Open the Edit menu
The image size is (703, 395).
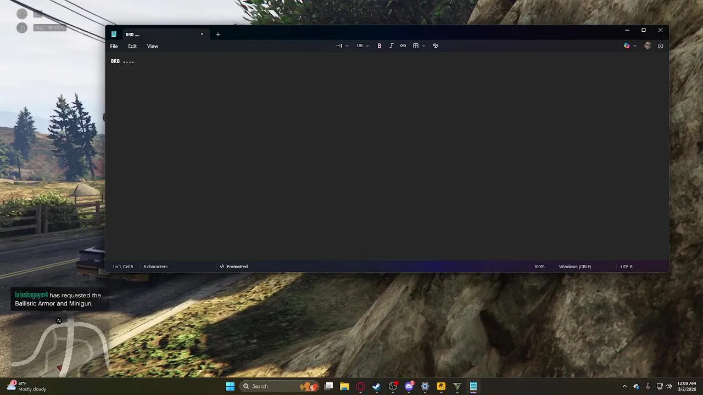coord(132,46)
